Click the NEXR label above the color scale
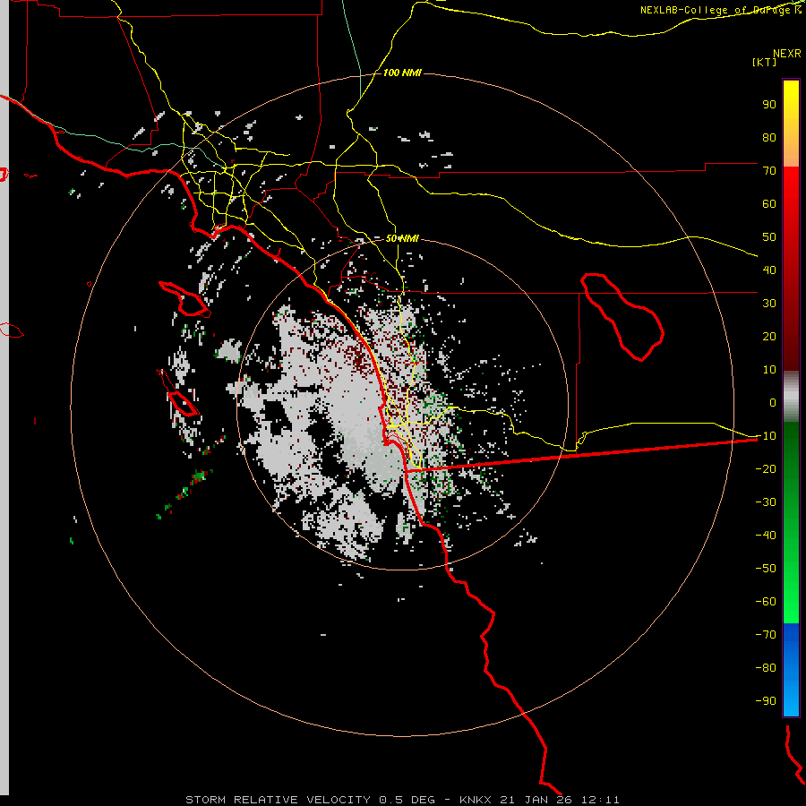Image resolution: width=806 pixels, height=806 pixels. point(786,54)
